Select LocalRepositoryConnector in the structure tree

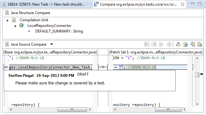49,26
